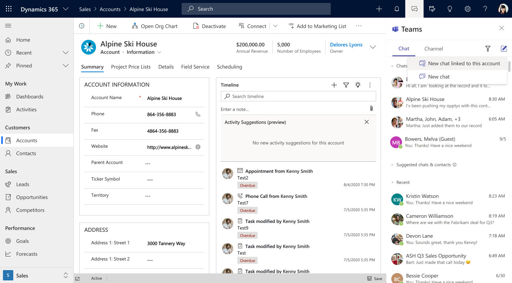512x283 pixels.
Task: Open owner Delores Lyons link
Action: [x=346, y=45]
